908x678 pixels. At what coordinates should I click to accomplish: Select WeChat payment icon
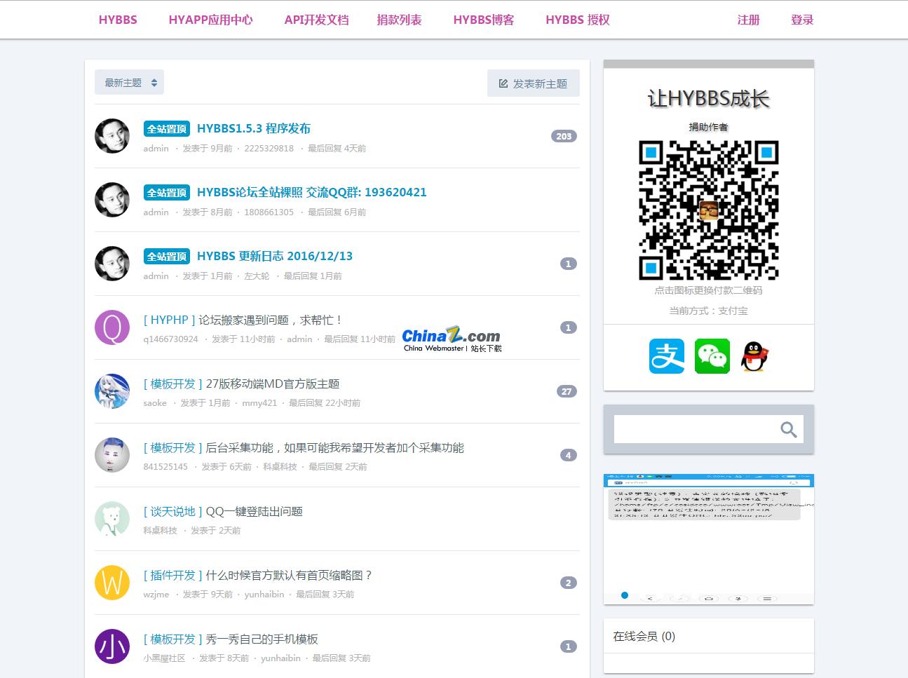coord(712,356)
